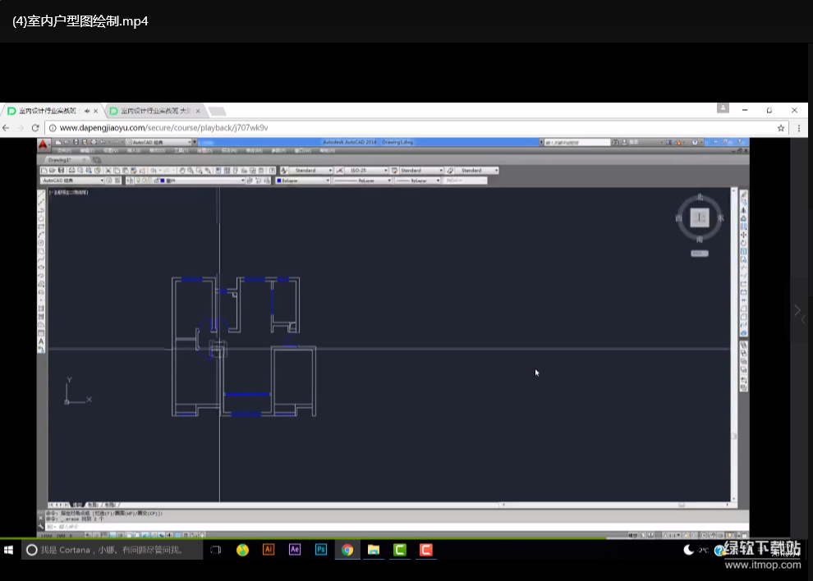This screenshot has height=581, width=813.
Task: Click the ViewCube top face
Action: (x=700, y=217)
